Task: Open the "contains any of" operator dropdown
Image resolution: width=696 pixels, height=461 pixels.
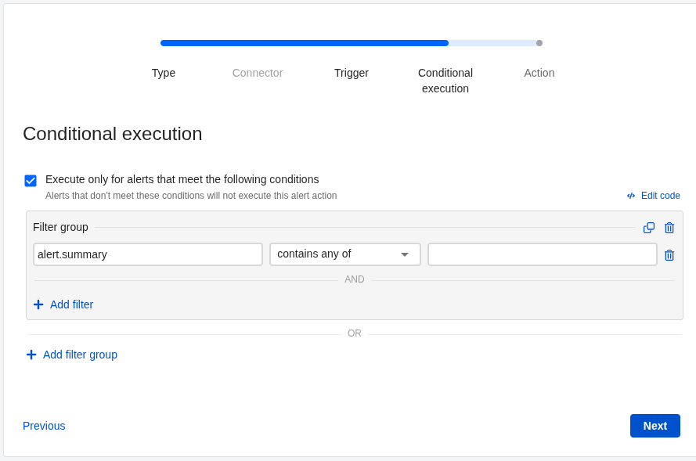Action: click(344, 254)
